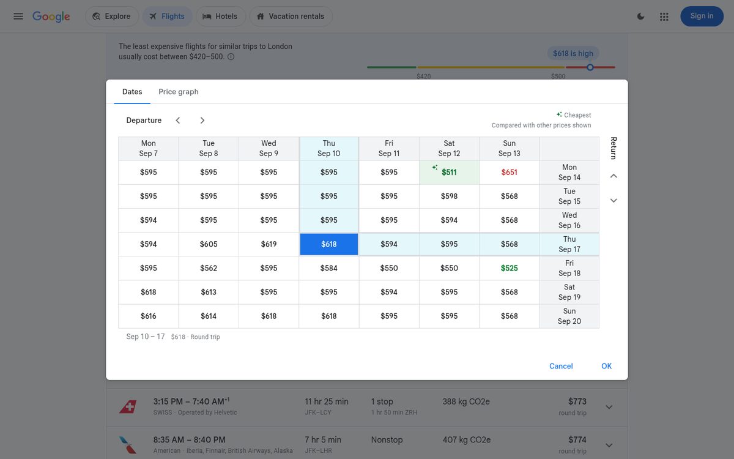This screenshot has height=459, width=734.
Task: Choose the $613 fare cell
Action: click(x=209, y=292)
